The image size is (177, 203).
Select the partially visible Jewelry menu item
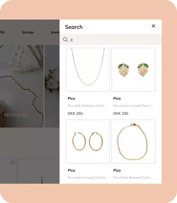pyautogui.click(x=55, y=32)
